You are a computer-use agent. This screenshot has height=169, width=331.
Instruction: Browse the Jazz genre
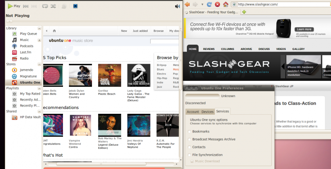[159, 87]
